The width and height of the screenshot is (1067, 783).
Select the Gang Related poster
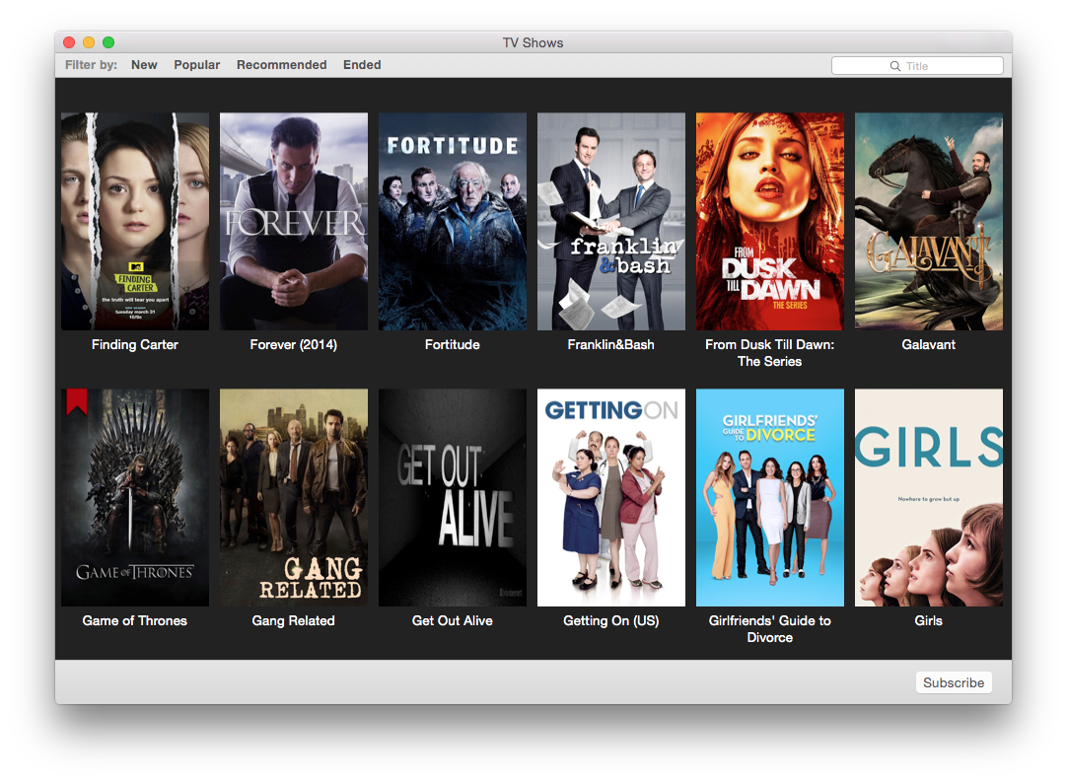tap(293, 497)
